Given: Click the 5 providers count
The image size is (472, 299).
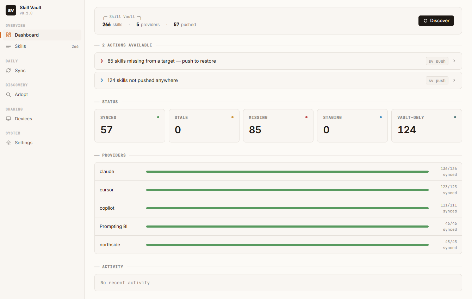Looking at the screenshot, I should pyautogui.click(x=148, y=25).
